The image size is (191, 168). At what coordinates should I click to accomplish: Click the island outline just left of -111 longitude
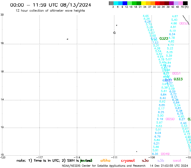click(x=114, y=33)
